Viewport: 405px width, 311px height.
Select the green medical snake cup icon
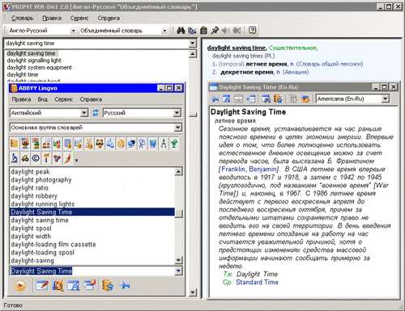174,143
